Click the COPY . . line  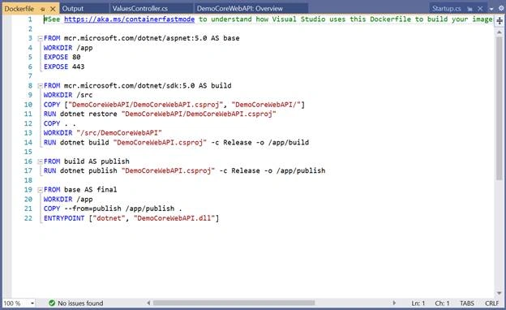60,123
